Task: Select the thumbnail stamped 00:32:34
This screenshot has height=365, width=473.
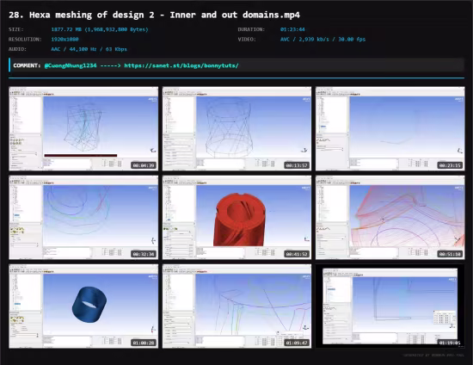Action: pos(83,218)
